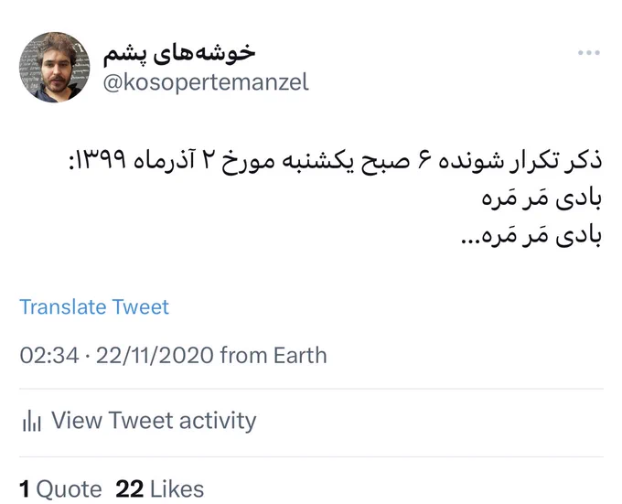Click the bar chart analytics icon
The width and height of the screenshot is (622, 504).
point(32,421)
